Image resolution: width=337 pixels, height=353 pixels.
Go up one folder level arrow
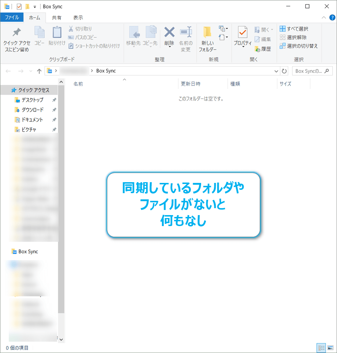(39, 71)
